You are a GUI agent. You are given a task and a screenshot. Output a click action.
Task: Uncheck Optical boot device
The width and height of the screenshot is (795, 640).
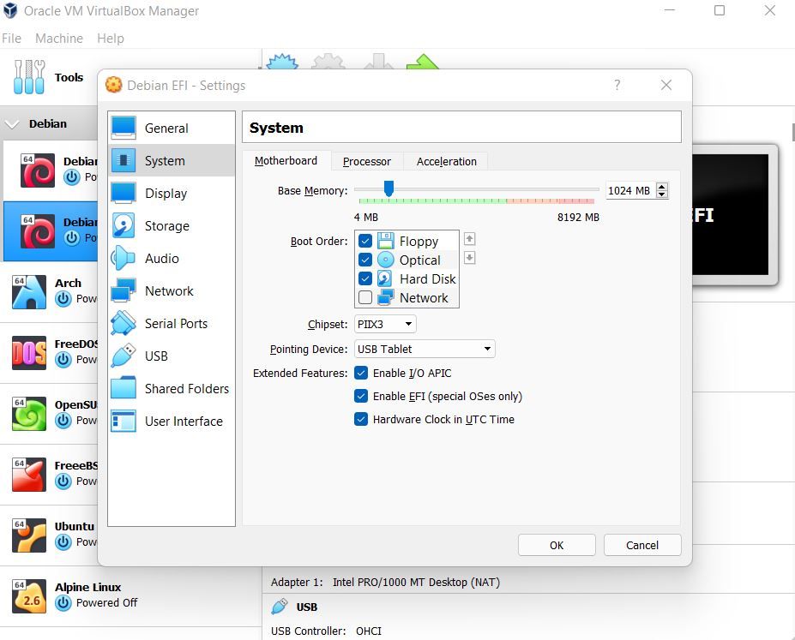pos(365,260)
